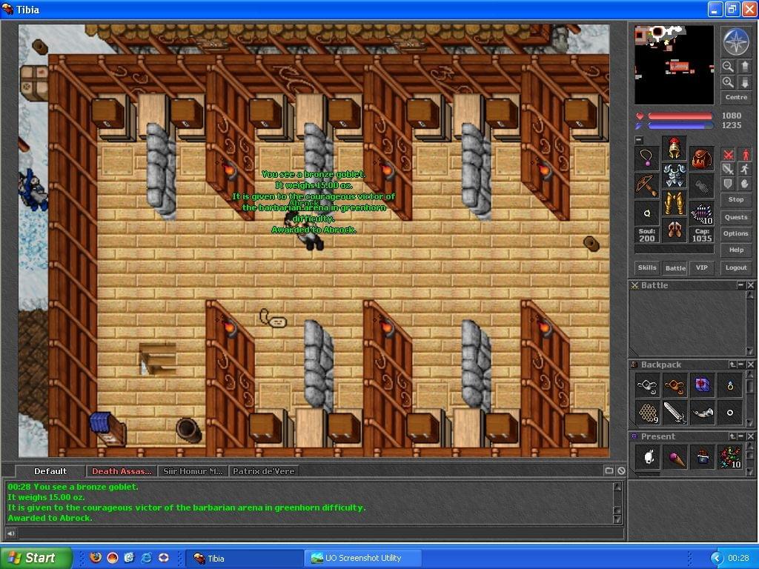Open the Quests log
This screenshot has width=759, height=569.
(x=736, y=217)
